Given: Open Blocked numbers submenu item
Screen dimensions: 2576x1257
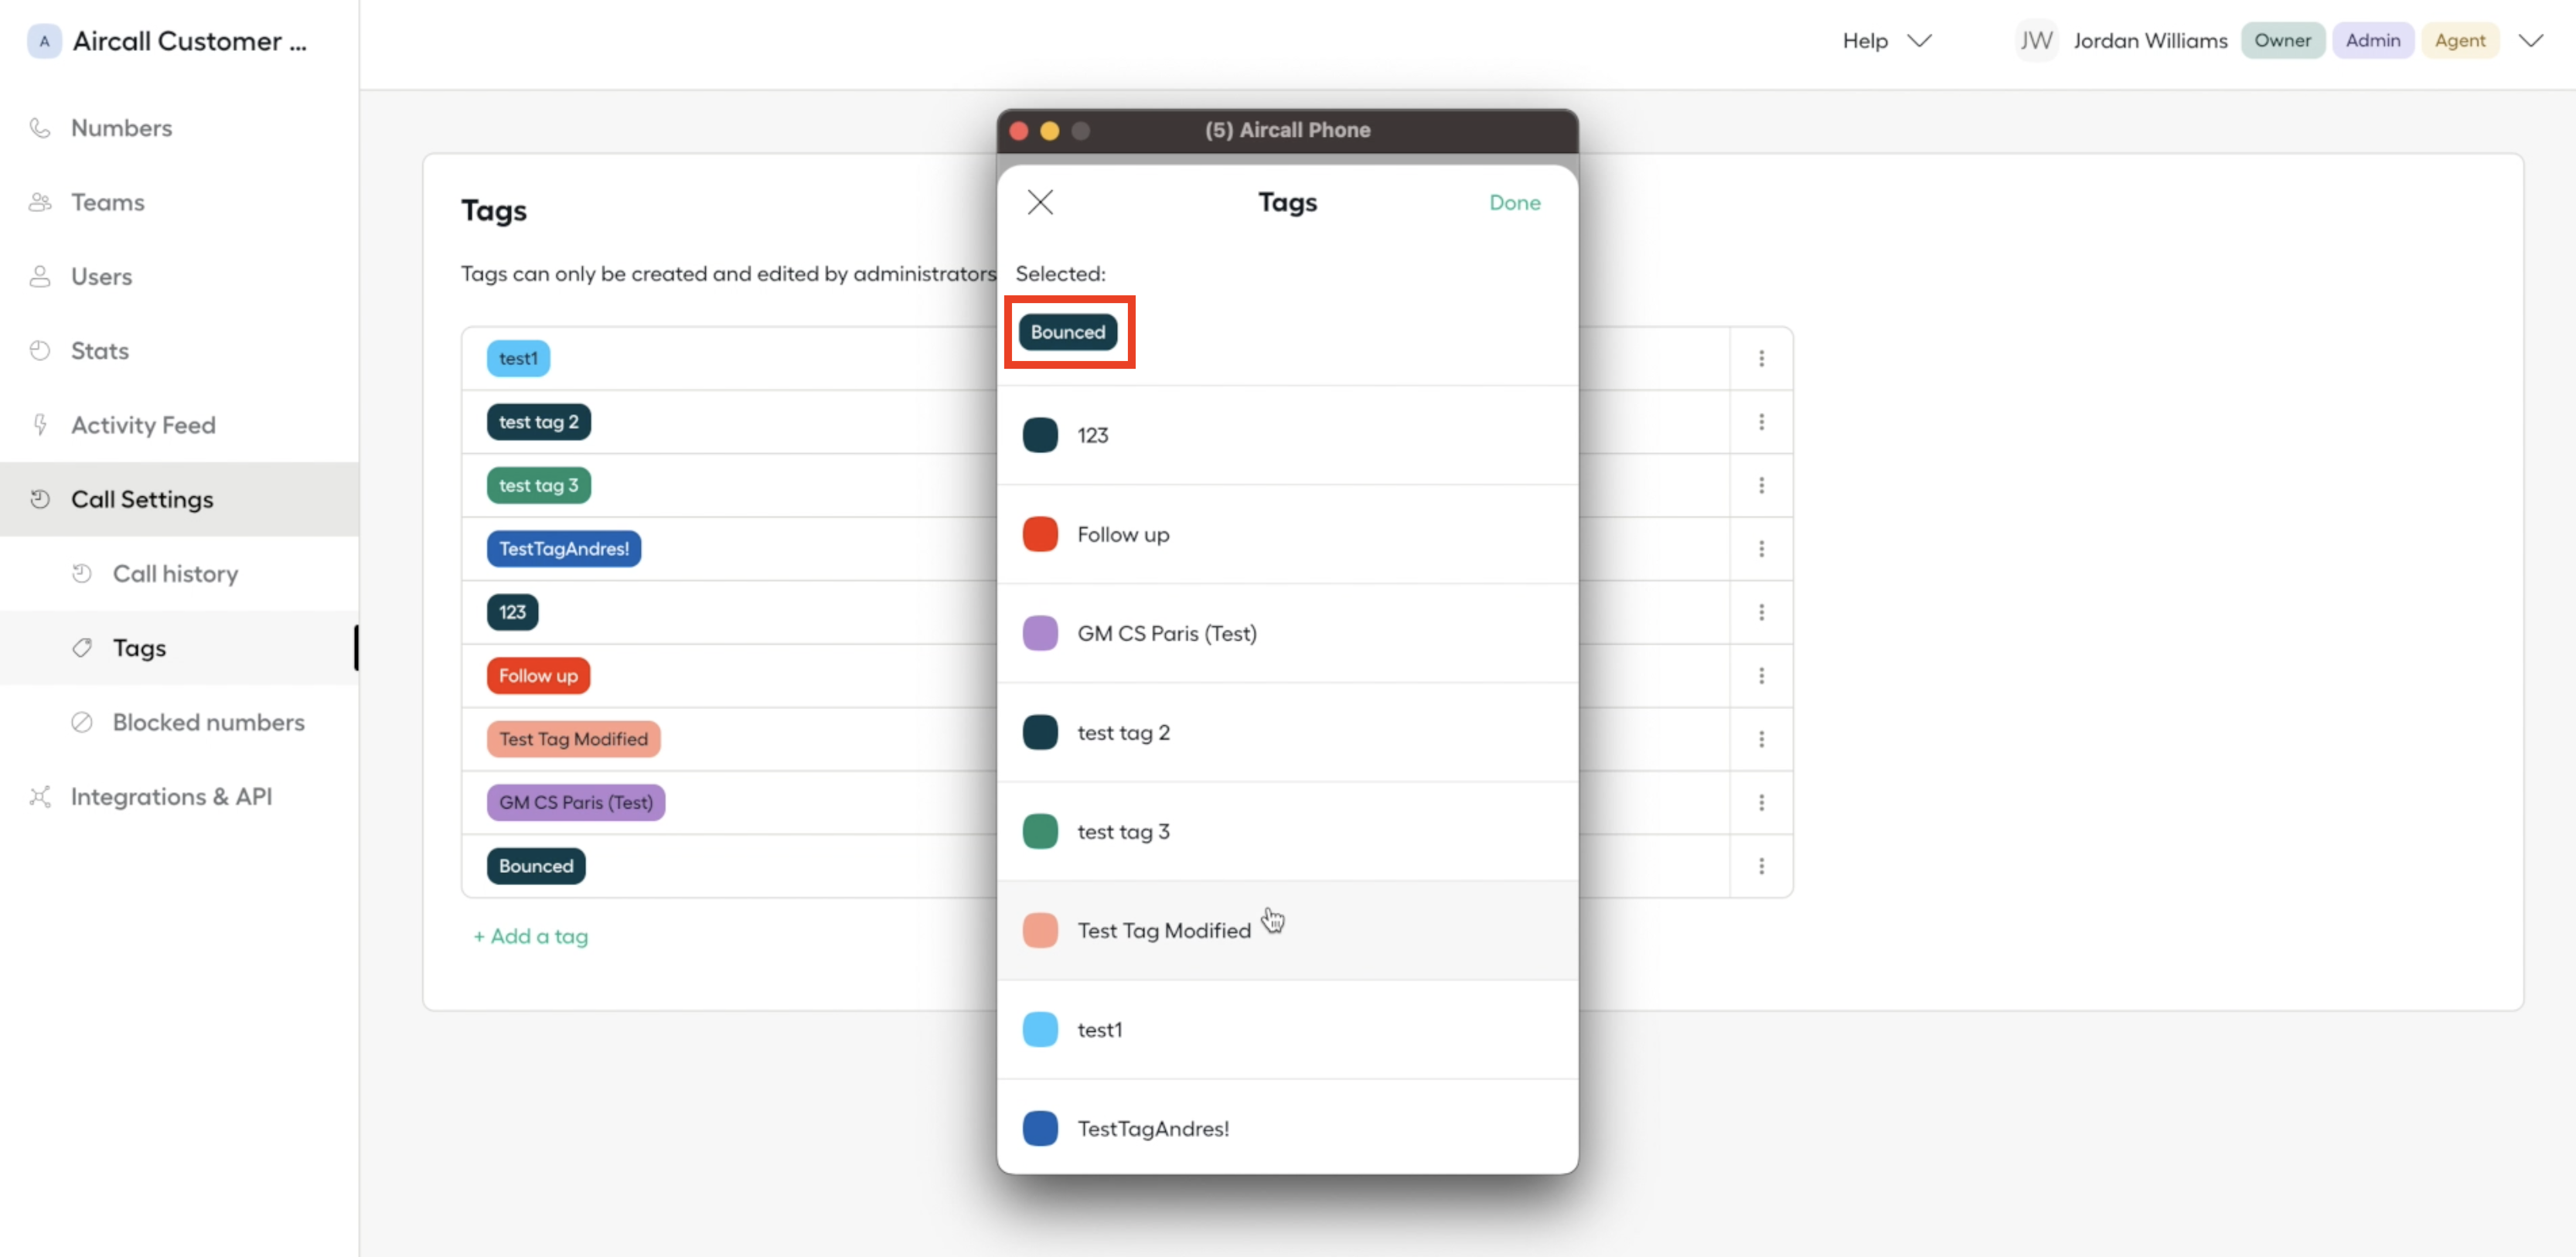Looking at the screenshot, I should coord(208,722).
